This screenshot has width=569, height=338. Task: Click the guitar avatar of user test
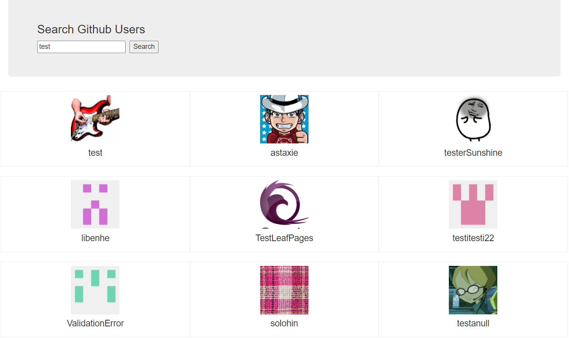pos(95,119)
